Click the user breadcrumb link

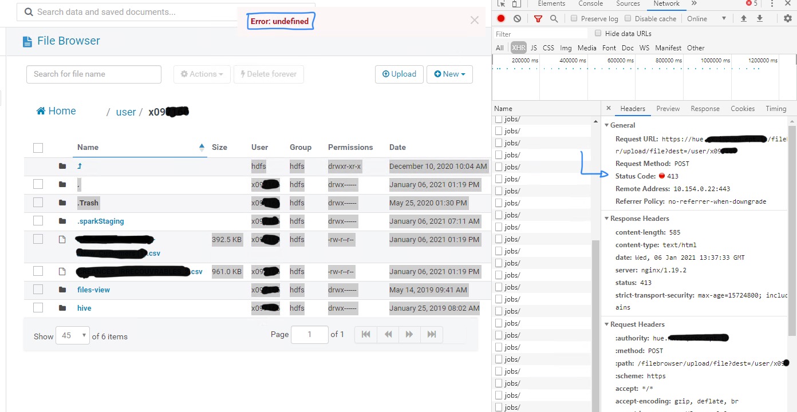click(x=126, y=112)
